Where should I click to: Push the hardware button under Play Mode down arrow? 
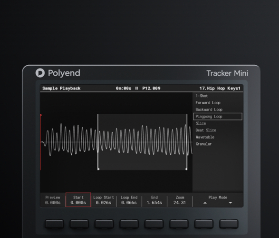click(229, 224)
